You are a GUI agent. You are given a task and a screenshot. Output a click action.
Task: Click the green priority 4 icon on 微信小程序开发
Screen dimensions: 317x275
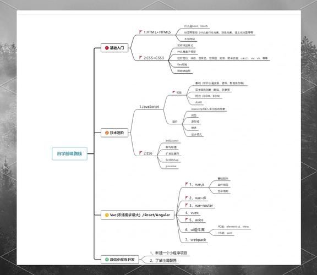pyautogui.click(x=107, y=260)
